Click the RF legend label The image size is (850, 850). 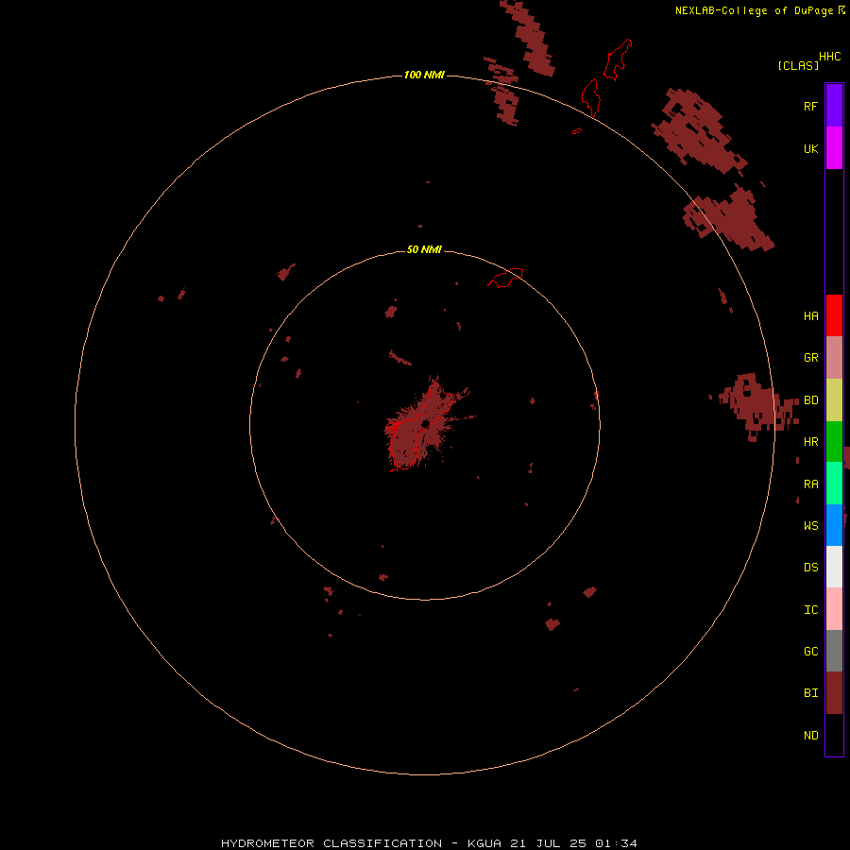pos(810,106)
